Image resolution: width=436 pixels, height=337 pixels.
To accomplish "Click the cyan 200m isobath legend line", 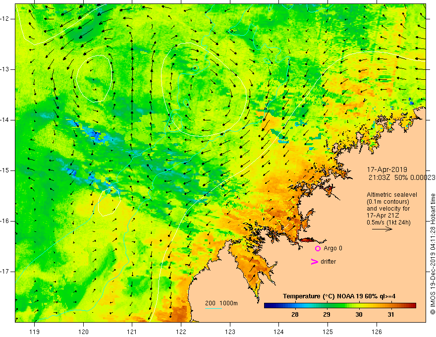I will (214, 308).
